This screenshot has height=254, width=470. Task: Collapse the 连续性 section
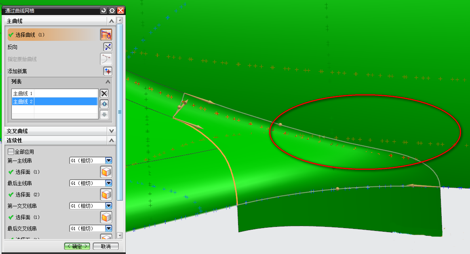pyautogui.click(x=112, y=140)
